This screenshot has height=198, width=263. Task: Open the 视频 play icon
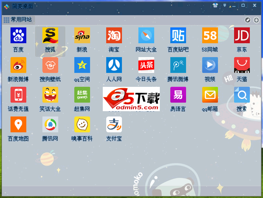point(210,65)
